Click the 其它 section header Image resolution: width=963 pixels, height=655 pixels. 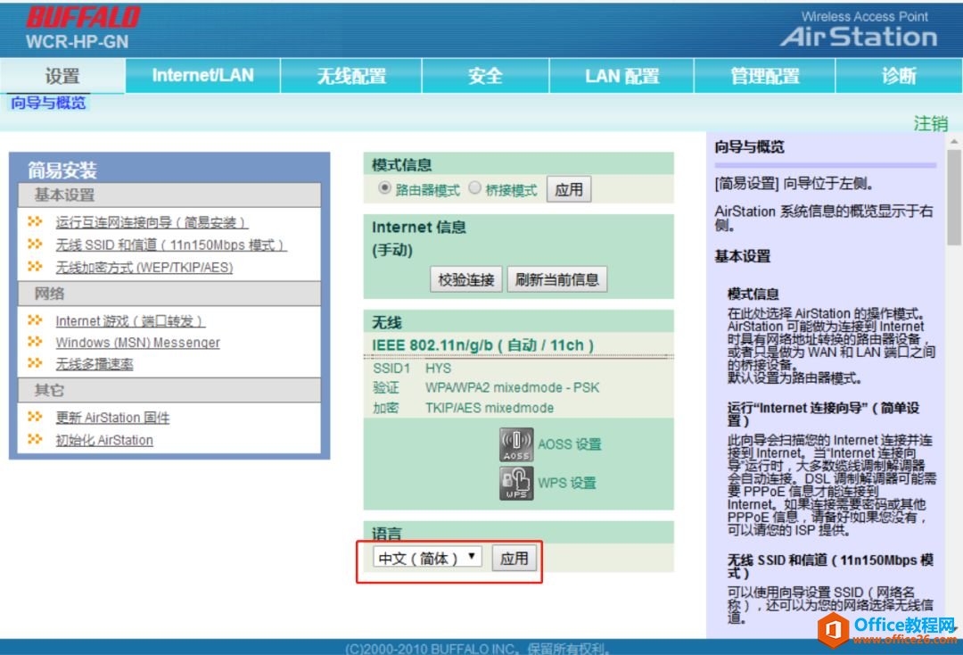tap(169, 390)
